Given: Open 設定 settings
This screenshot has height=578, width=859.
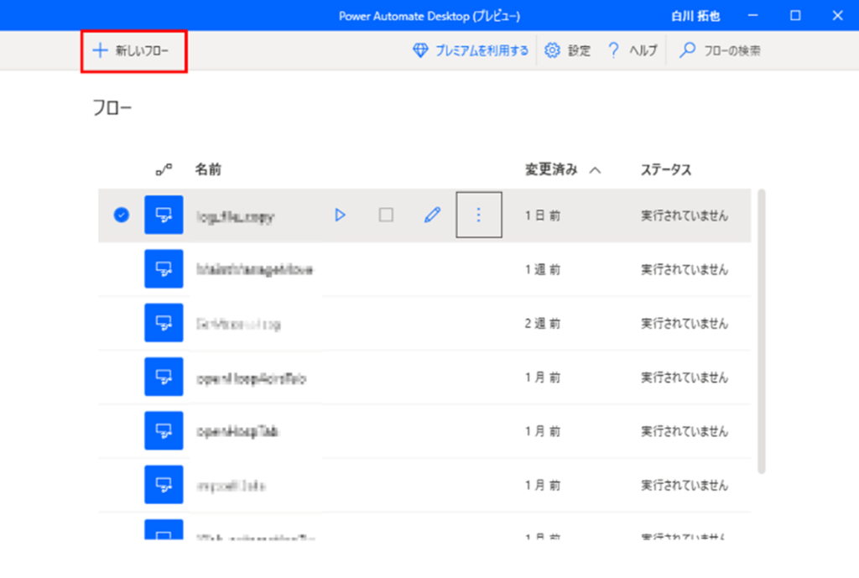Looking at the screenshot, I should click(568, 51).
